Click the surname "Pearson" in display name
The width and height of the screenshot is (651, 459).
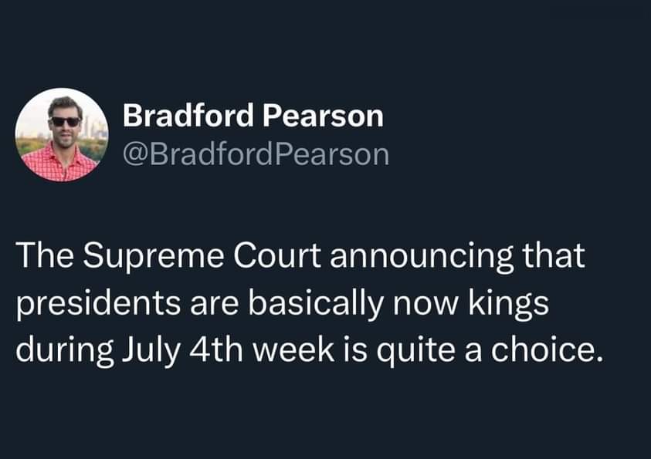coord(323,116)
